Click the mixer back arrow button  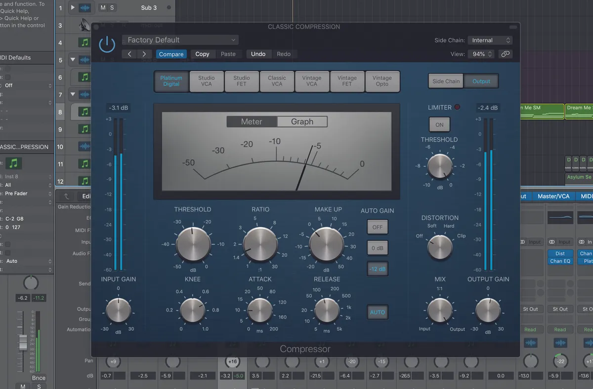pyautogui.click(x=66, y=196)
